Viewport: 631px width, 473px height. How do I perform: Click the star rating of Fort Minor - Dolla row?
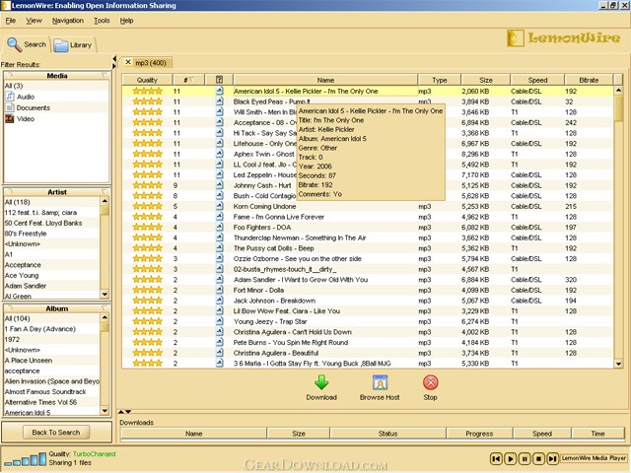pyautogui.click(x=147, y=290)
